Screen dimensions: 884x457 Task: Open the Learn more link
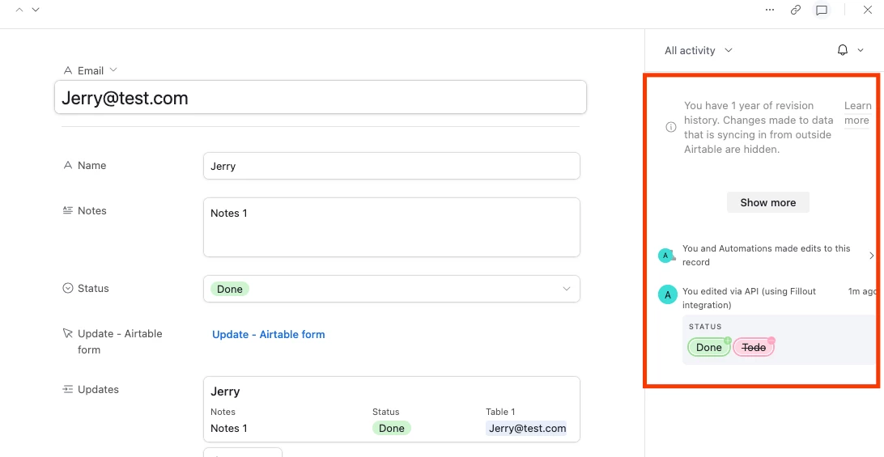point(857,112)
